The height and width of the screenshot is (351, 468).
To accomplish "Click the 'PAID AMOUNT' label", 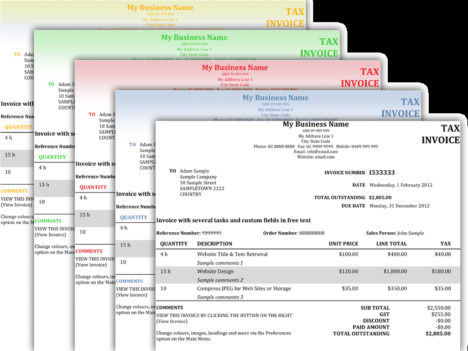I will pos(371,327).
